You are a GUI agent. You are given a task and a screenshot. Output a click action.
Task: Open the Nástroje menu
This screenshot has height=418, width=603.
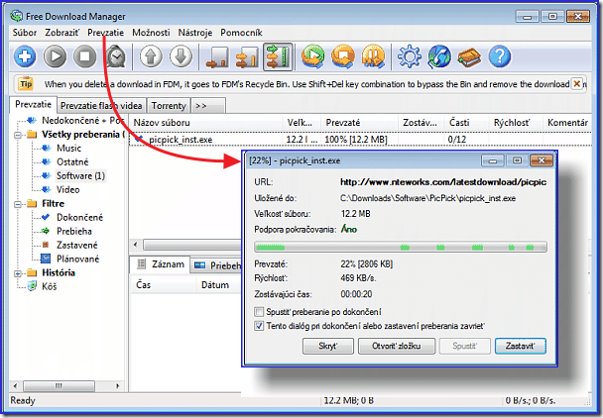point(195,33)
